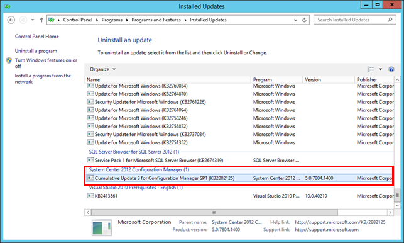The height and width of the screenshot is (243, 404).
Task: Sort by the Name column header
Action: coord(168,79)
